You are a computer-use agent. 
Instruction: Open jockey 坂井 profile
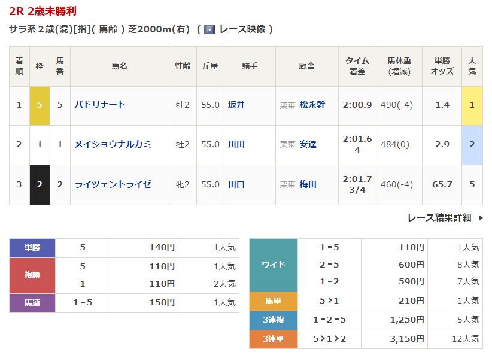236,105
